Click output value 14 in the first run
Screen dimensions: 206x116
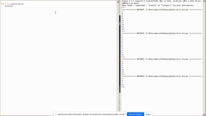pyautogui.click(x=123, y=25)
